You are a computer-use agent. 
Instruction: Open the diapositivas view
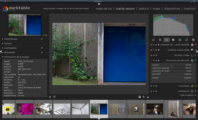(172, 8)
